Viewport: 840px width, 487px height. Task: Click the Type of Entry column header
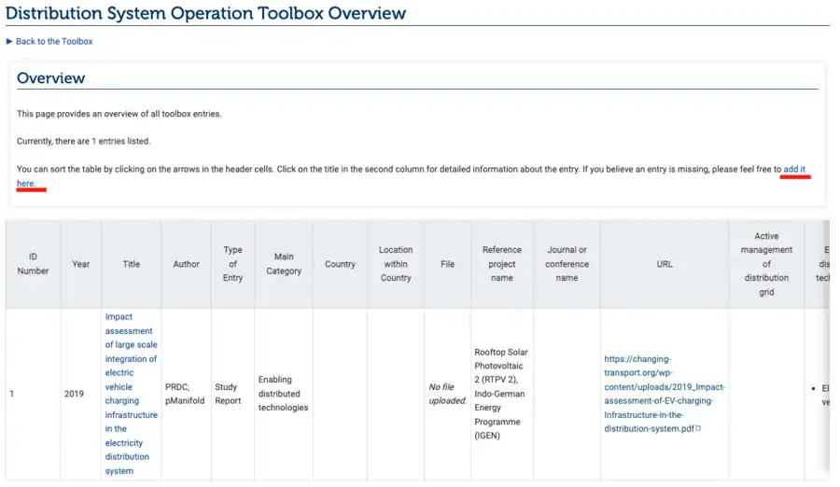tap(232, 264)
